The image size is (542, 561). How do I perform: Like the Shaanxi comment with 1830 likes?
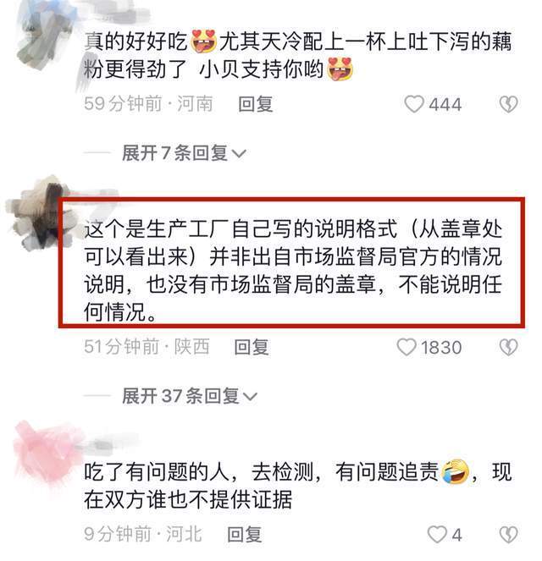(x=406, y=347)
